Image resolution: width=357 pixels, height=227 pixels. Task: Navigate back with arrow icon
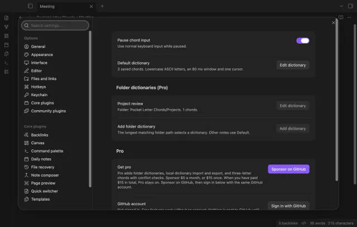(x=21, y=17)
